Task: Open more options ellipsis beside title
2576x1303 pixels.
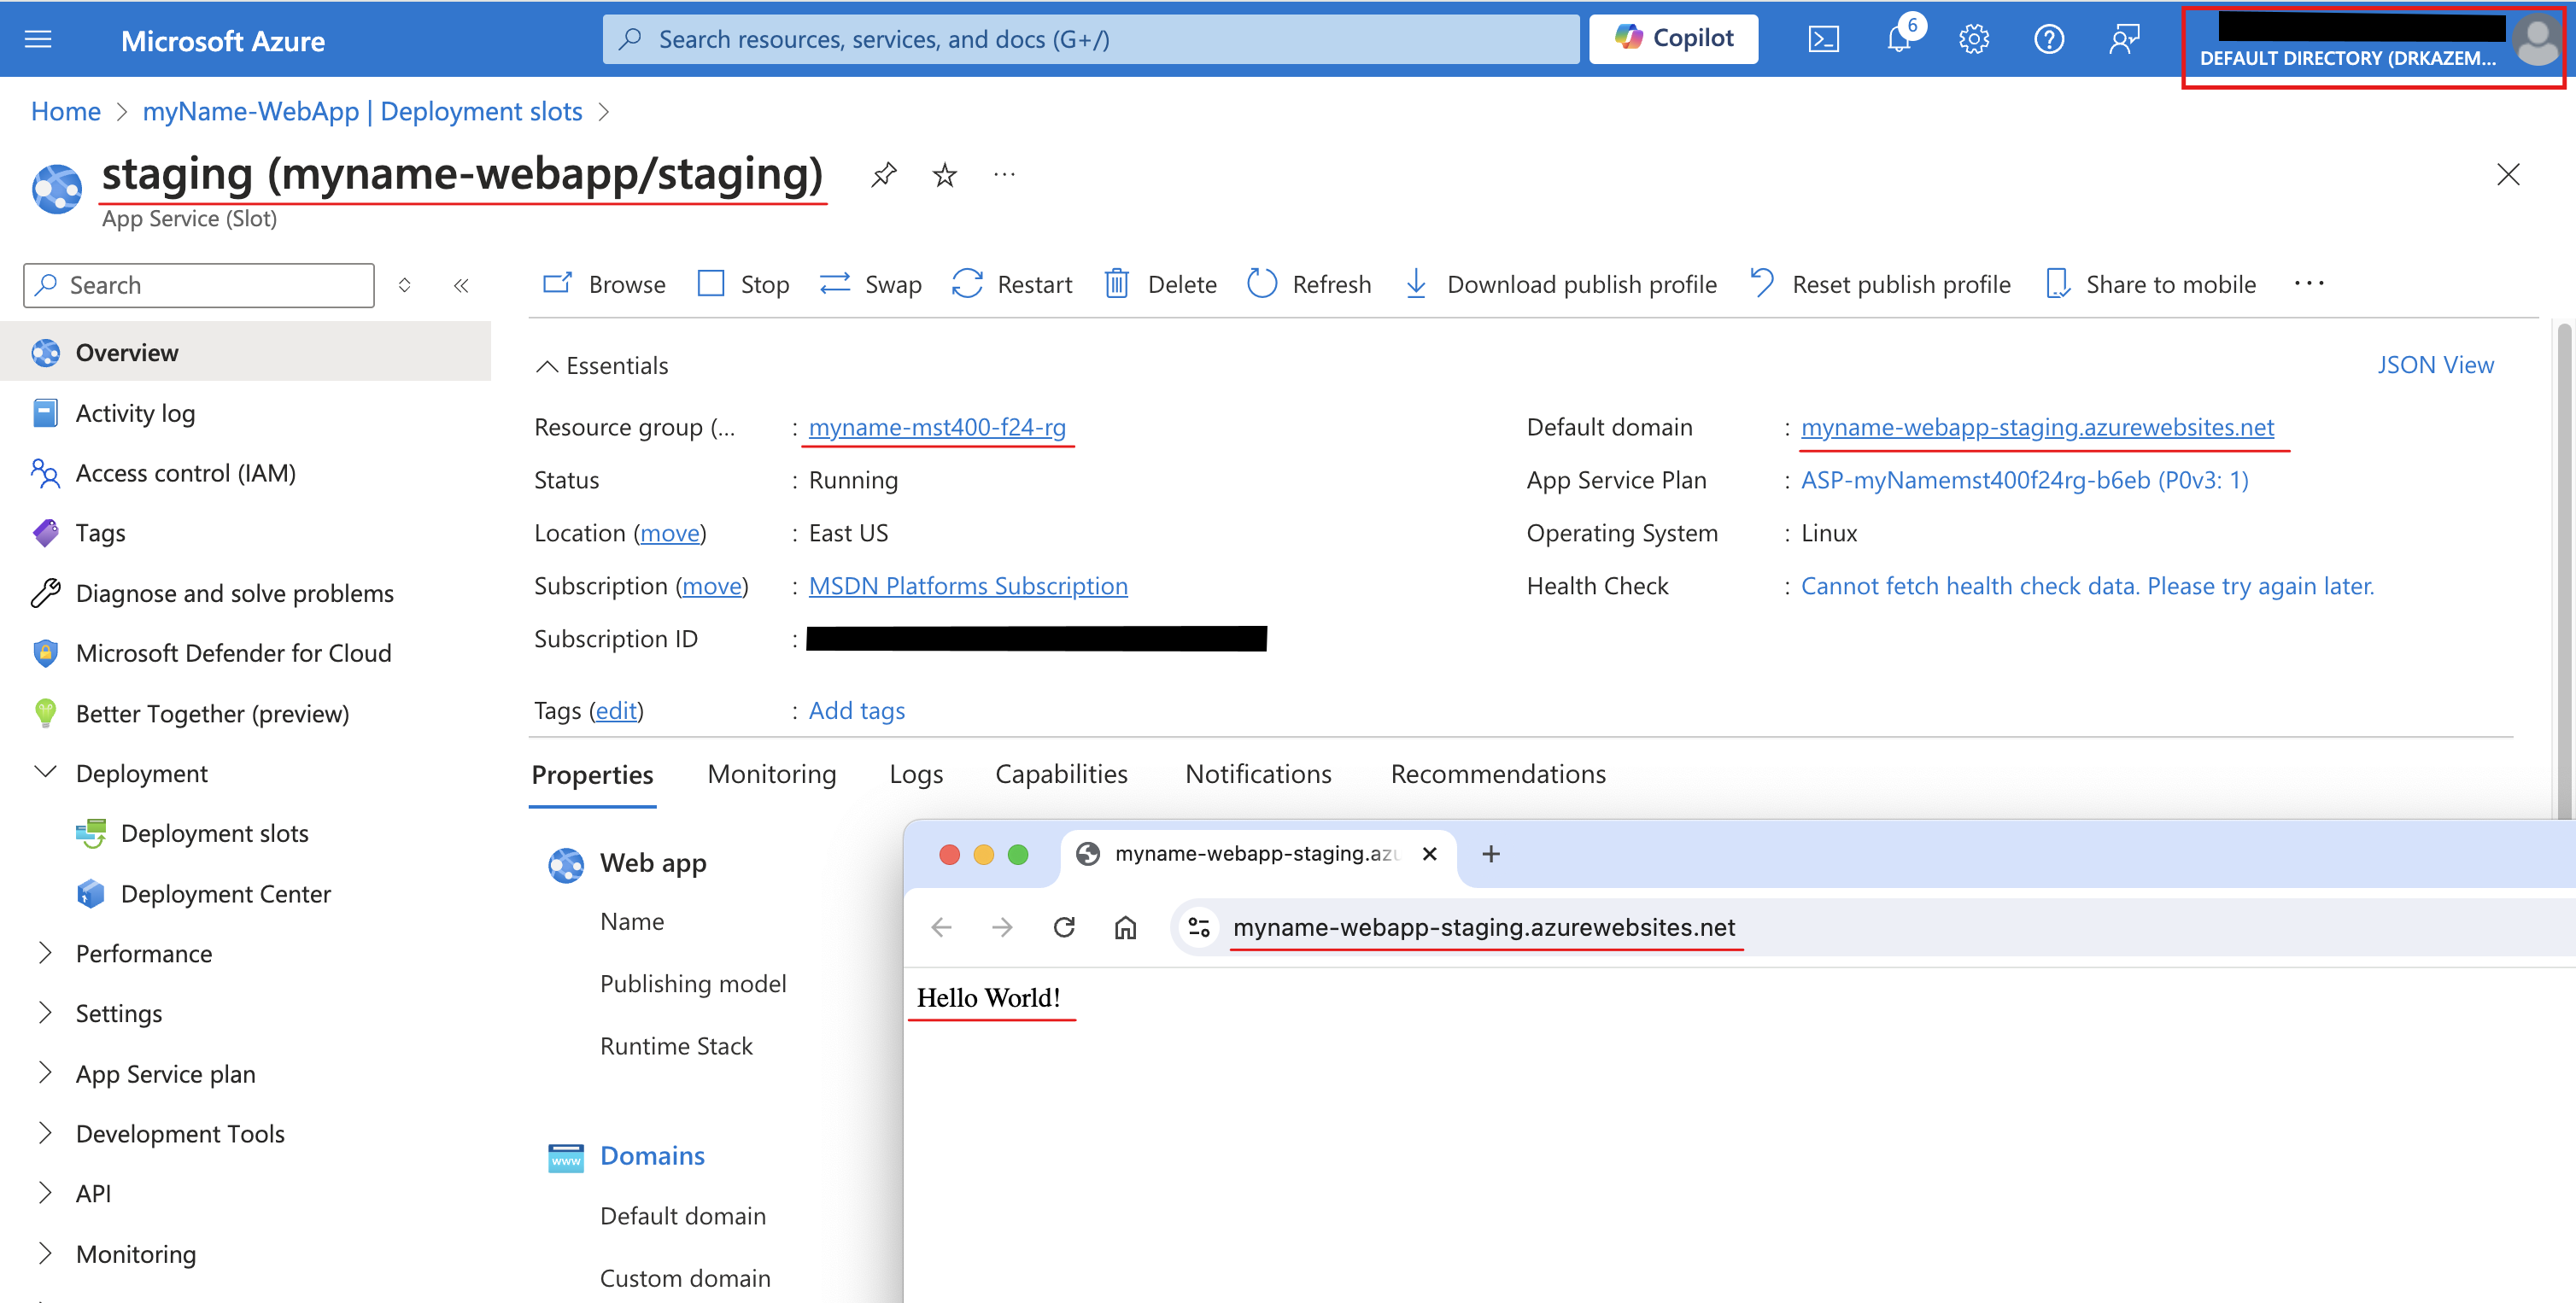Action: point(1004,175)
